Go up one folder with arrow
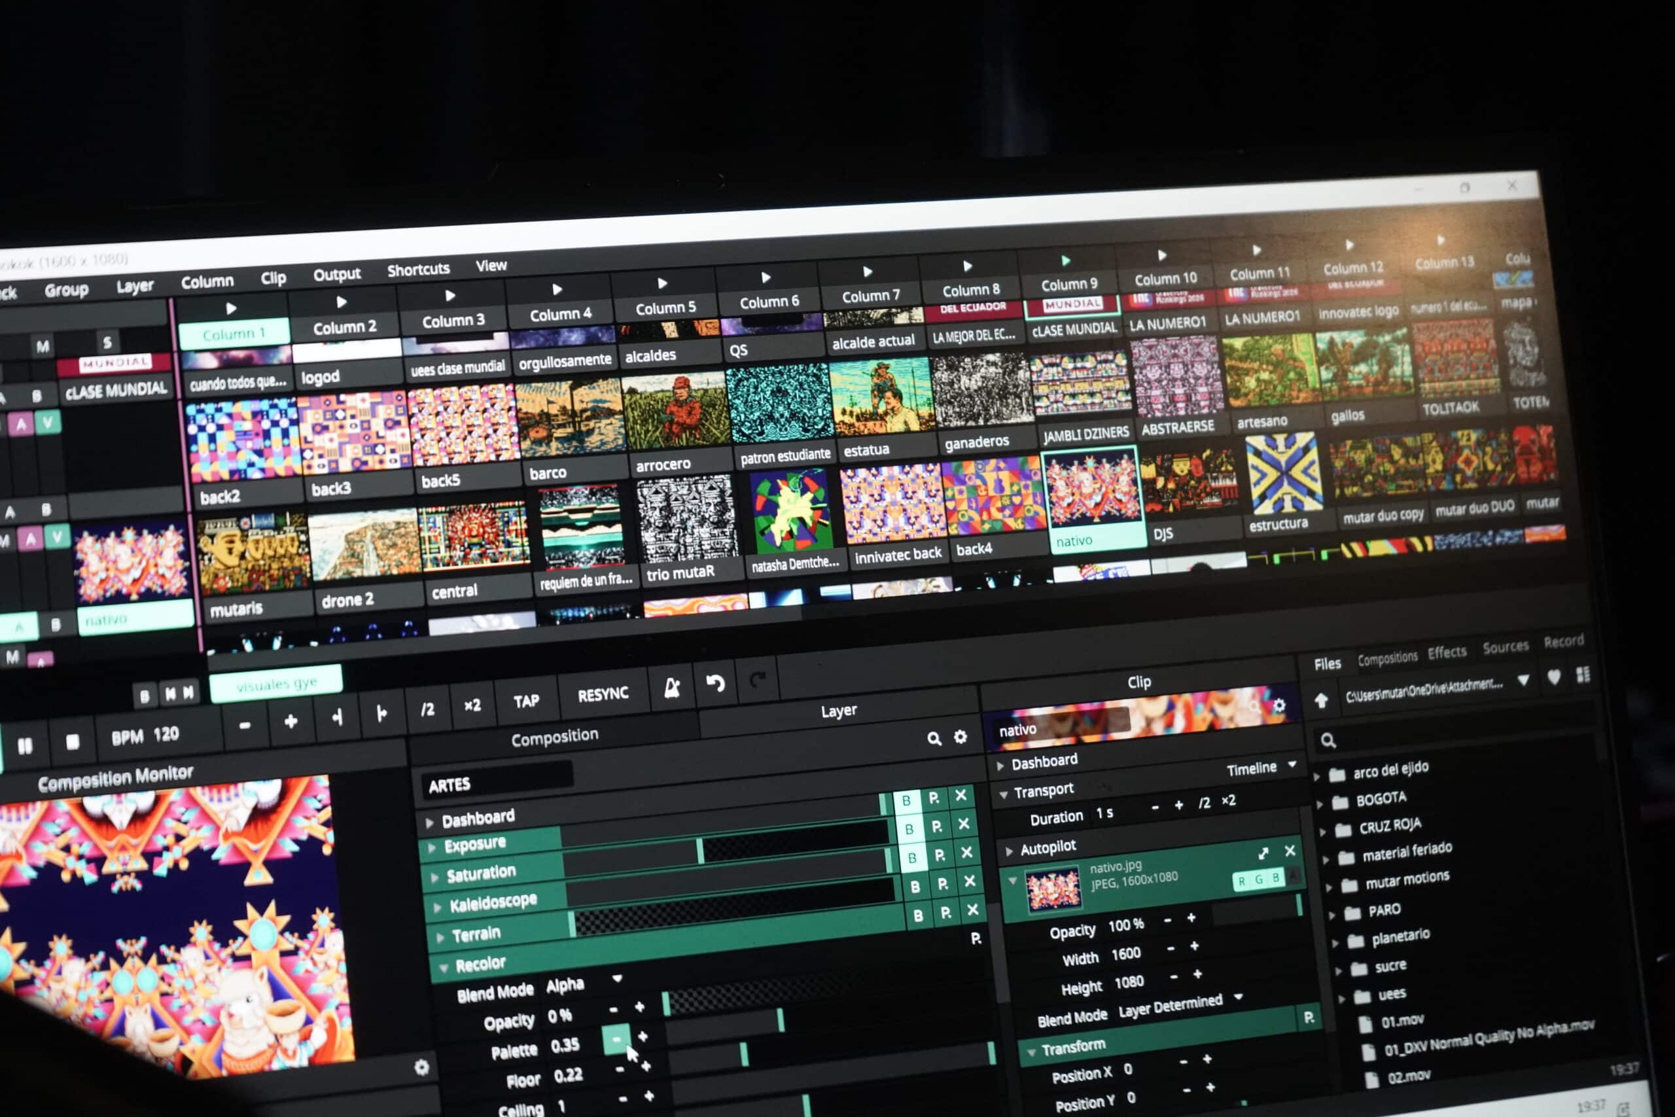The image size is (1675, 1117). click(x=1321, y=701)
